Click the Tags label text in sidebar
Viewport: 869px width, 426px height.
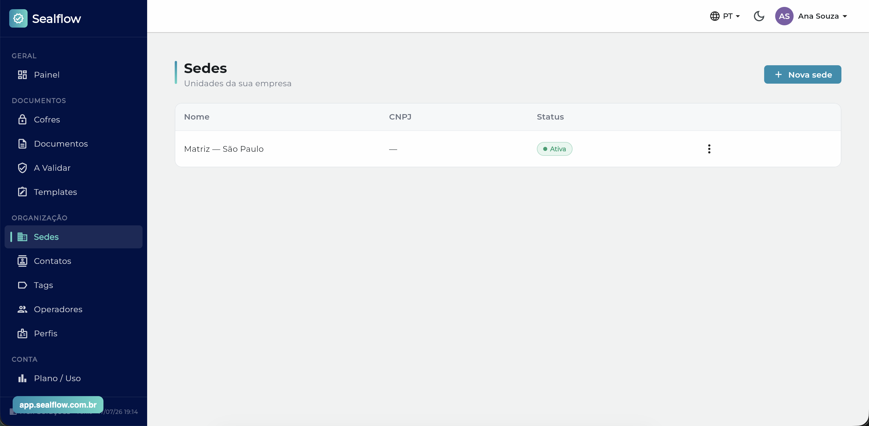click(x=43, y=285)
